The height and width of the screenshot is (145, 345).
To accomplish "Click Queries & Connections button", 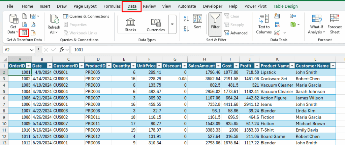I will [86, 16].
